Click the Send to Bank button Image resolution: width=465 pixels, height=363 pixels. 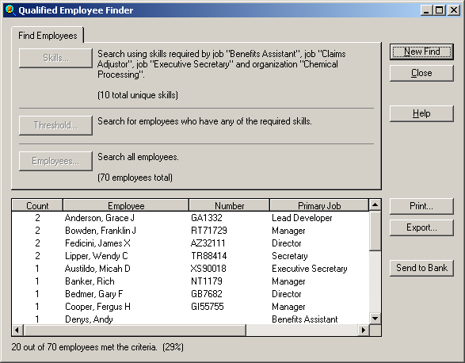point(421,268)
